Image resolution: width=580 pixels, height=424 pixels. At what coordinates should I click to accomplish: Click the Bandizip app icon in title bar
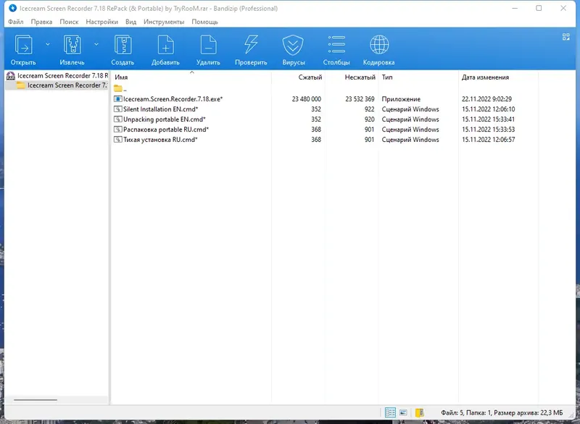tap(12, 8)
